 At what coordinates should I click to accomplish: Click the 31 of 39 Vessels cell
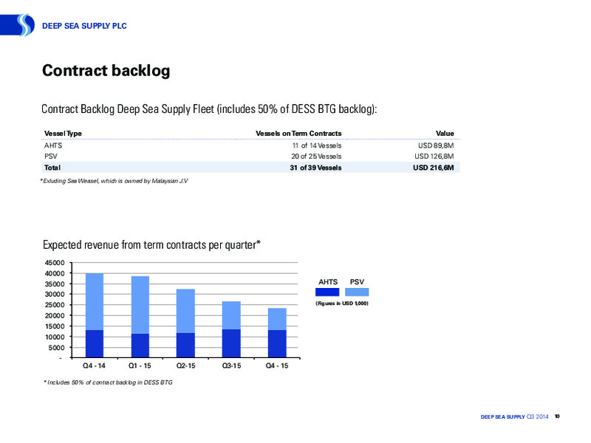[x=316, y=168]
